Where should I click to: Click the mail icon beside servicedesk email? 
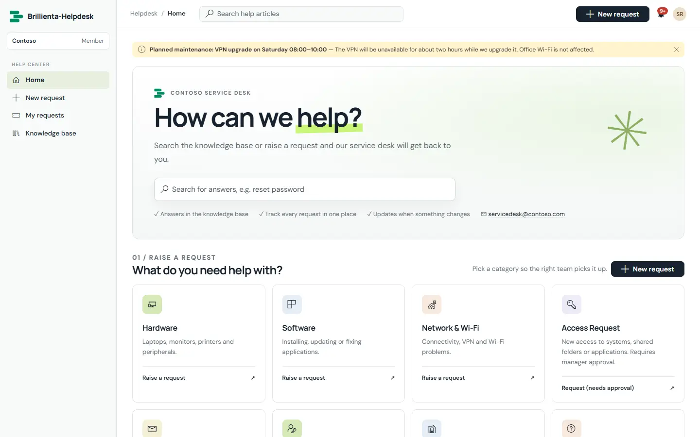point(484,214)
